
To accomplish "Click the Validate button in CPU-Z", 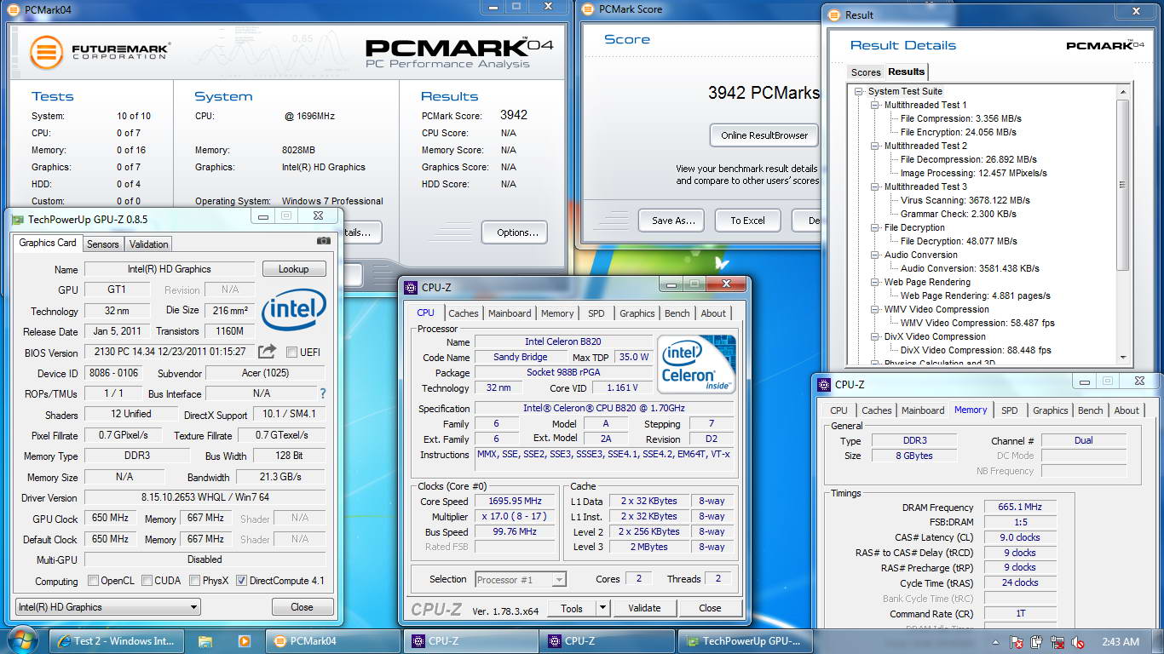I will (644, 608).
